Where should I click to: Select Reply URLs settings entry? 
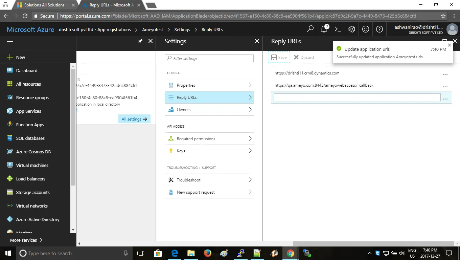pos(209,97)
